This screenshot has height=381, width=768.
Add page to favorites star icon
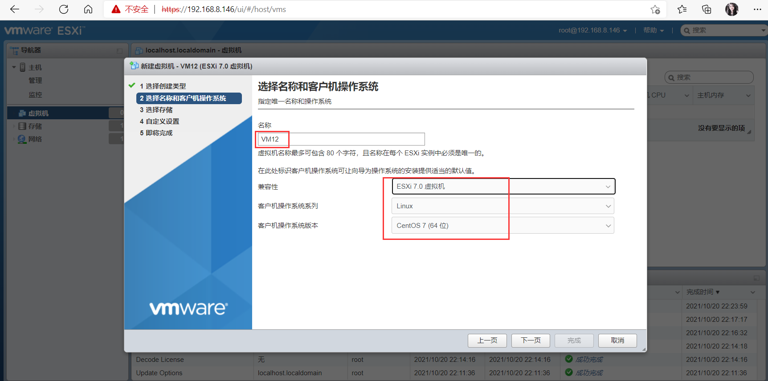click(x=655, y=9)
